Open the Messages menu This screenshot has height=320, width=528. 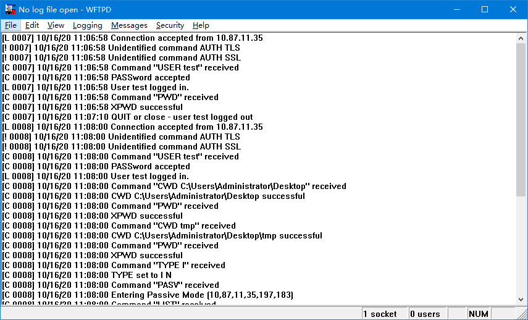click(x=129, y=25)
